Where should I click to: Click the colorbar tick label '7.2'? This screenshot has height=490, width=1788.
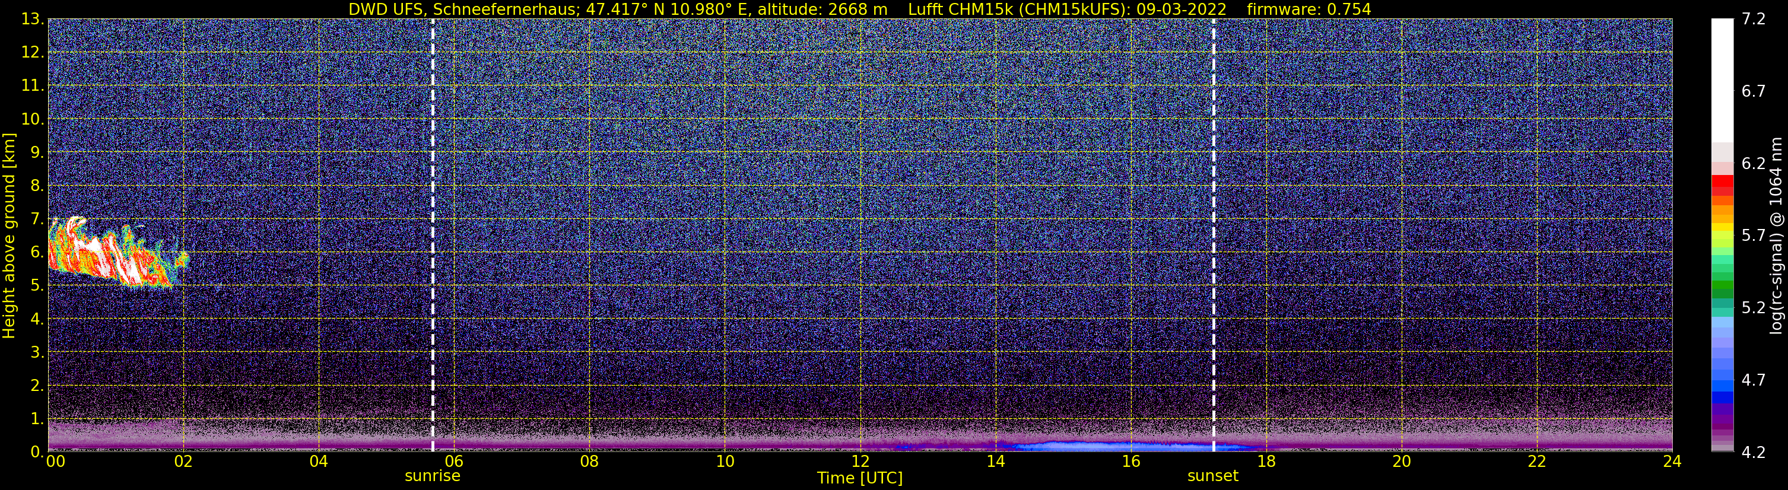pos(1754,20)
